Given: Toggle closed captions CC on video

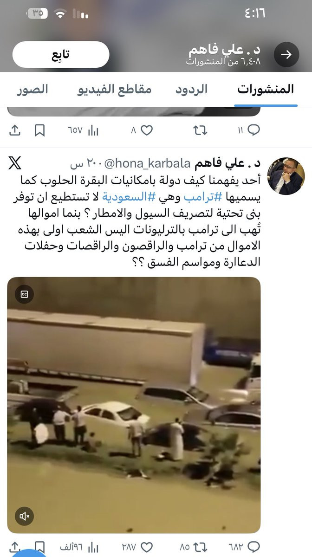Looking at the screenshot, I should click(24, 294).
